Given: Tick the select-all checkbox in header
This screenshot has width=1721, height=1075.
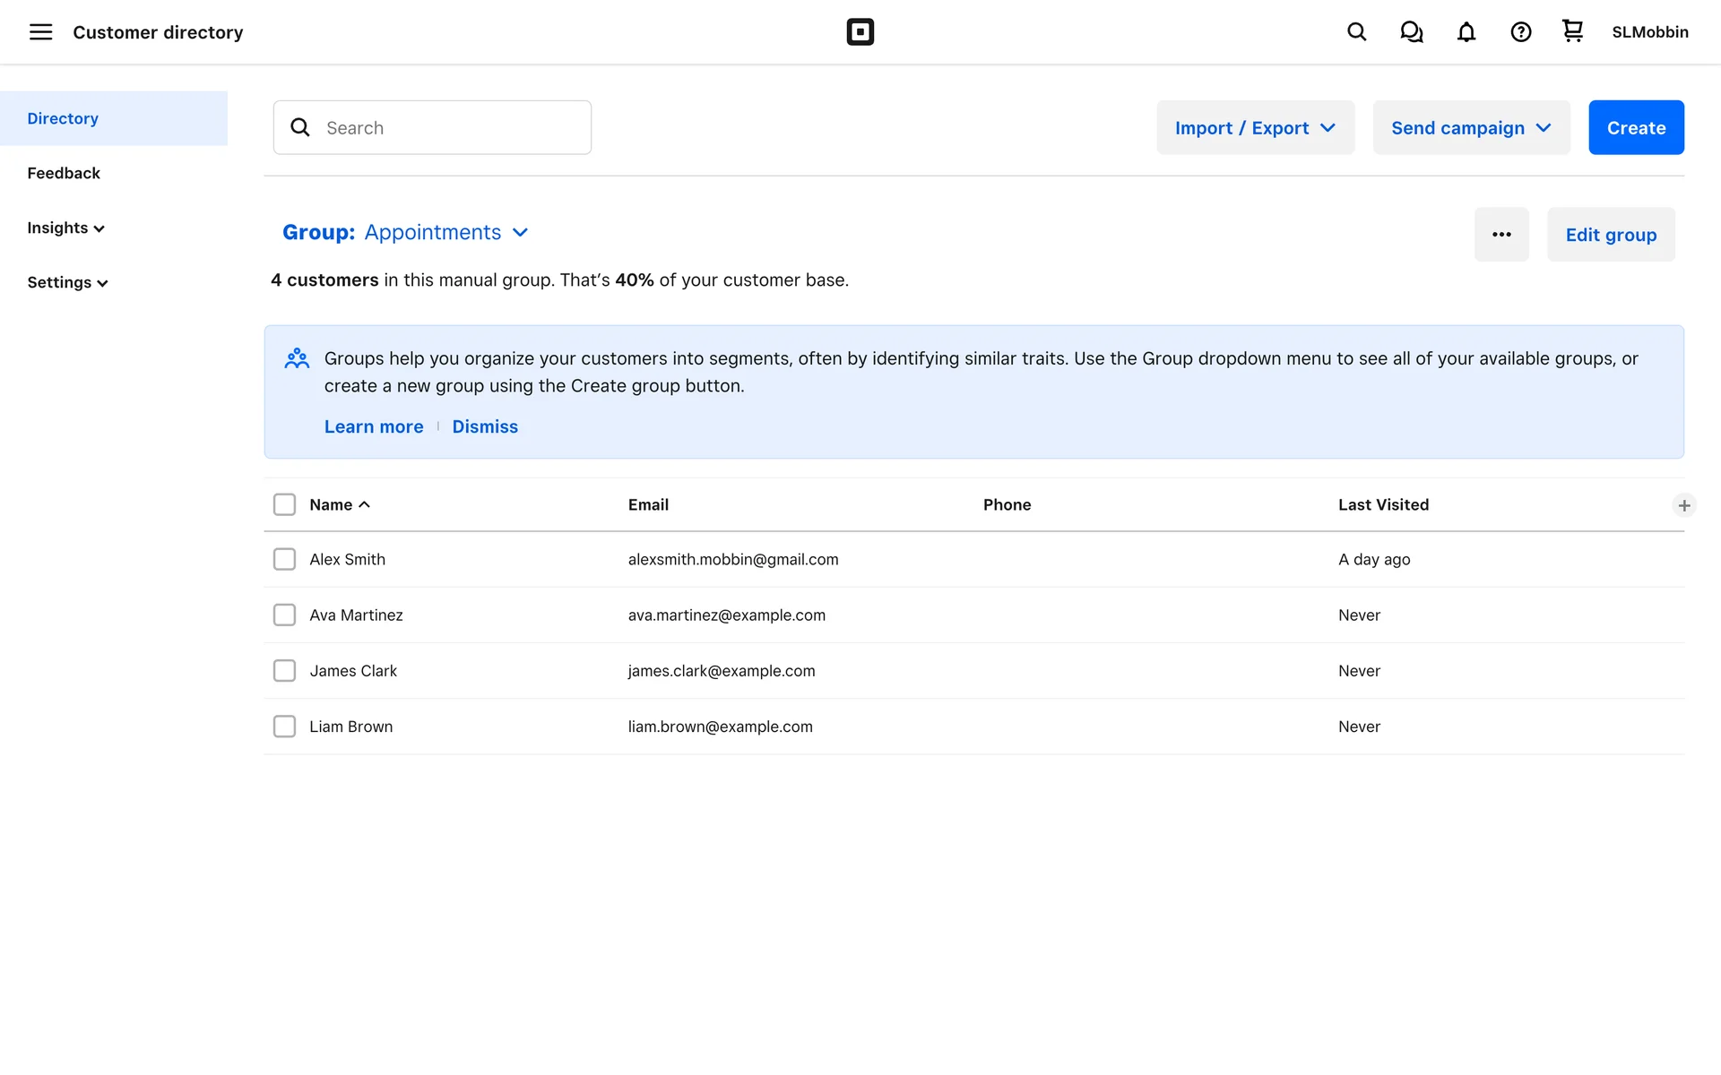Looking at the screenshot, I should click(x=284, y=504).
